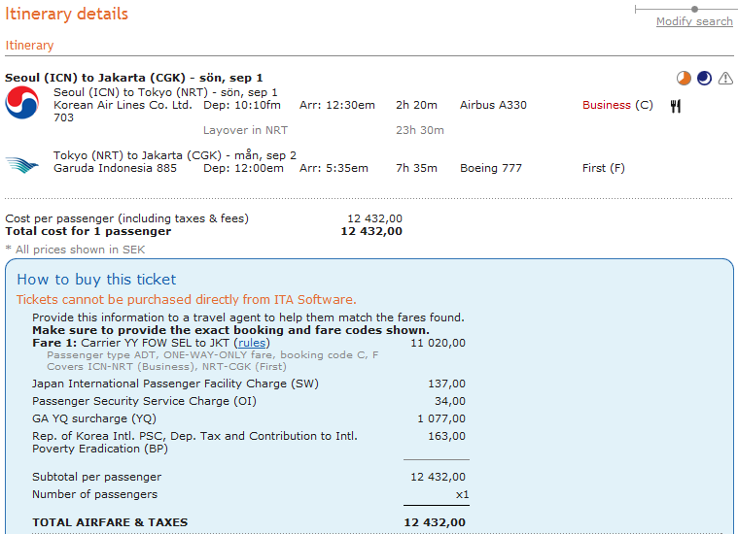738x534 pixels.
Task: Click the Itinerary details page title
Action: (66, 15)
